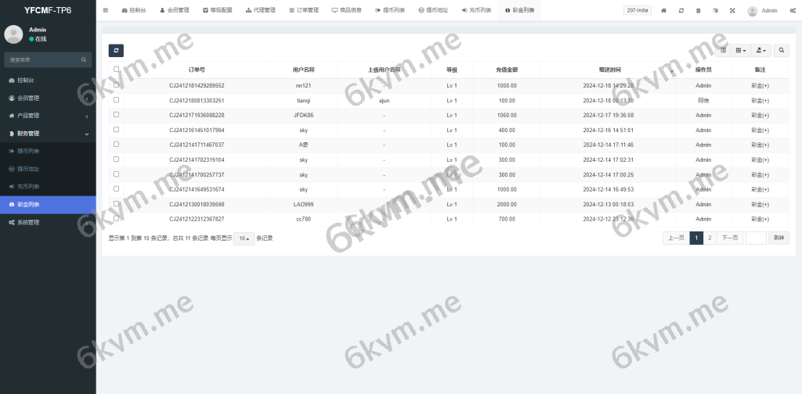This screenshot has width=802, height=394.
Task: Enter fullscreen using the expand arrows icon
Action: coord(732,11)
